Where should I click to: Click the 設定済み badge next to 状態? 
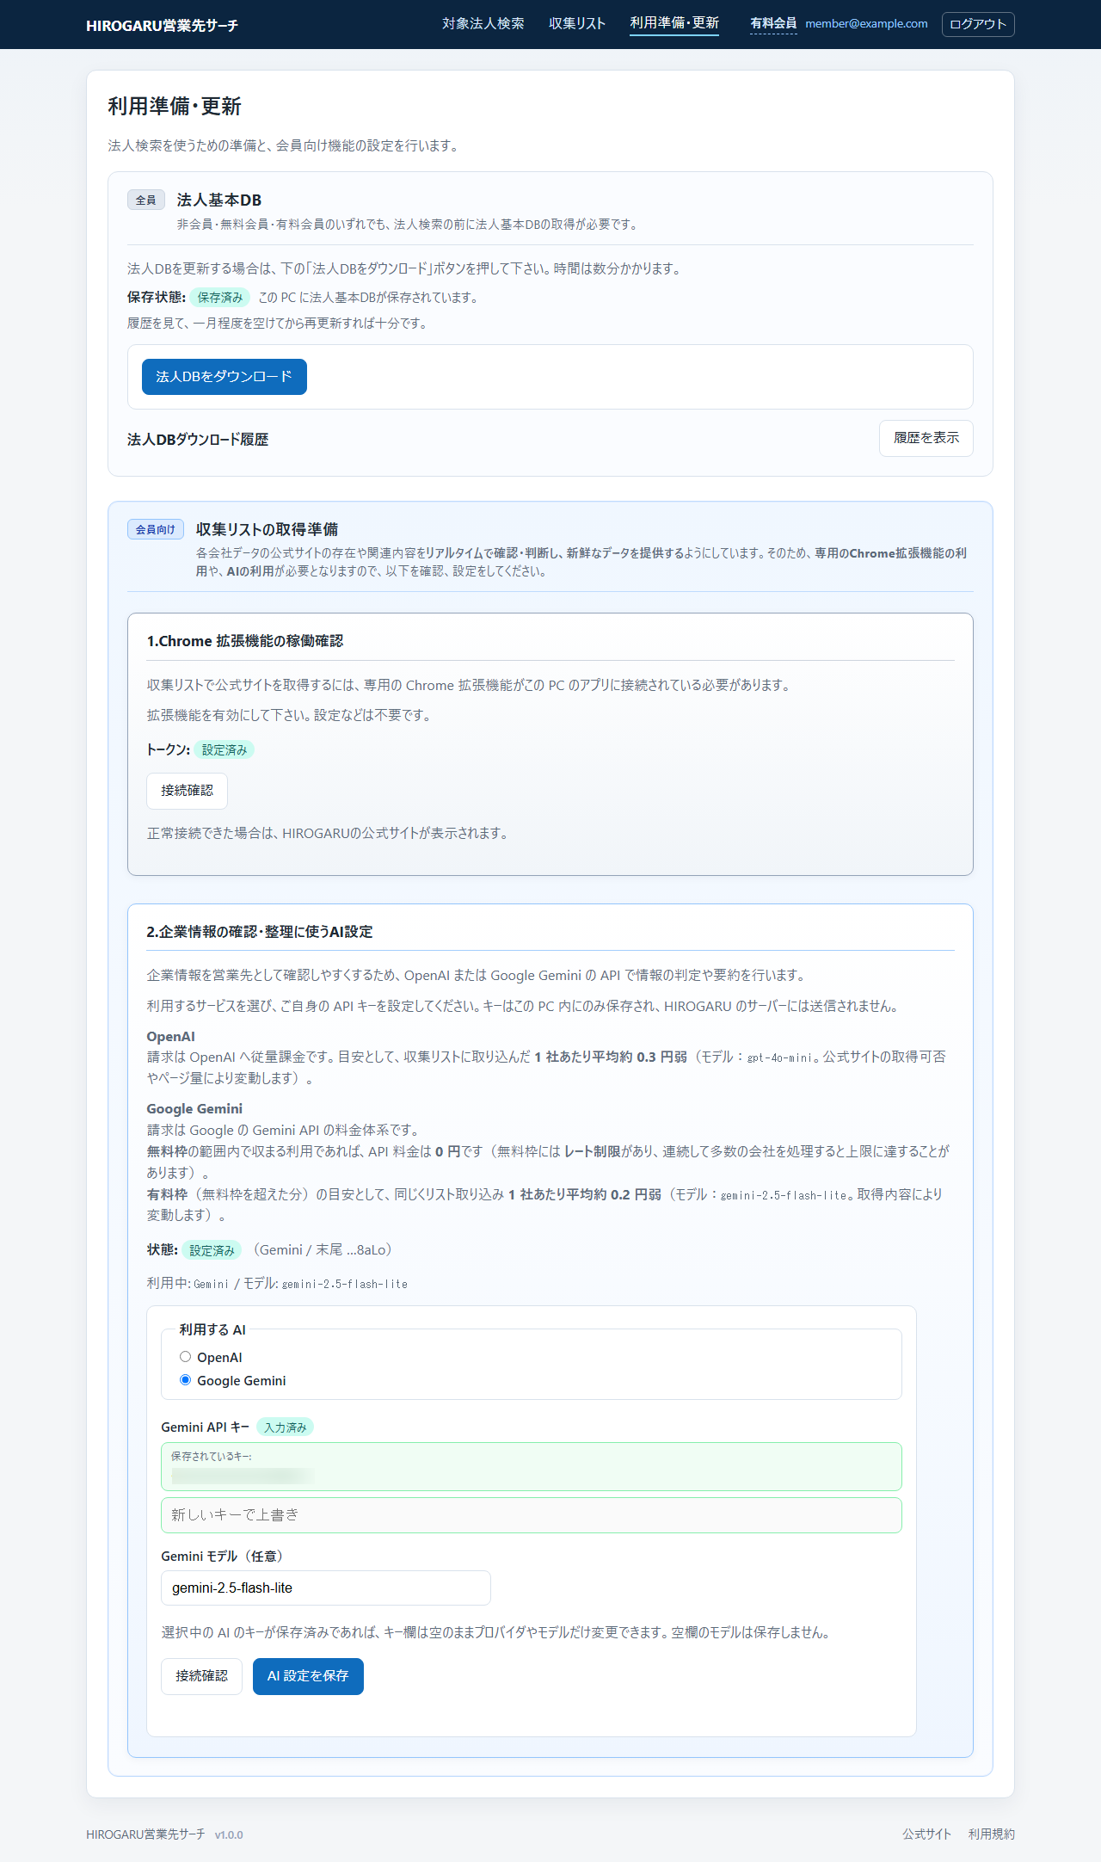coord(212,1250)
